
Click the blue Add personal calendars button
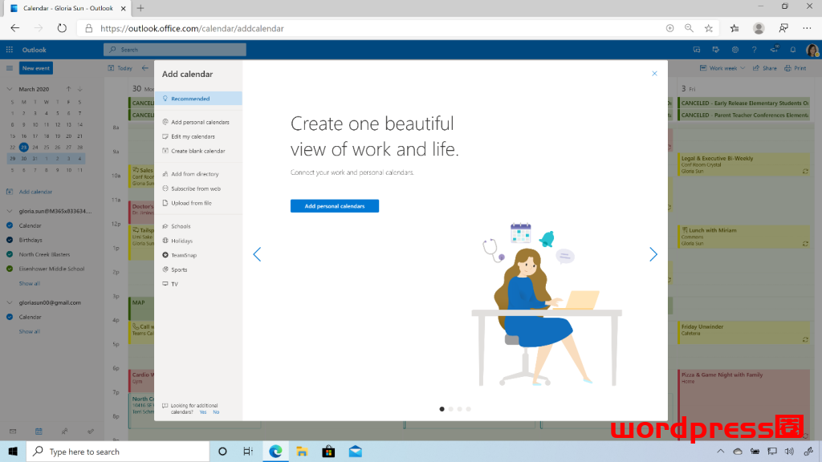point(335,206)
